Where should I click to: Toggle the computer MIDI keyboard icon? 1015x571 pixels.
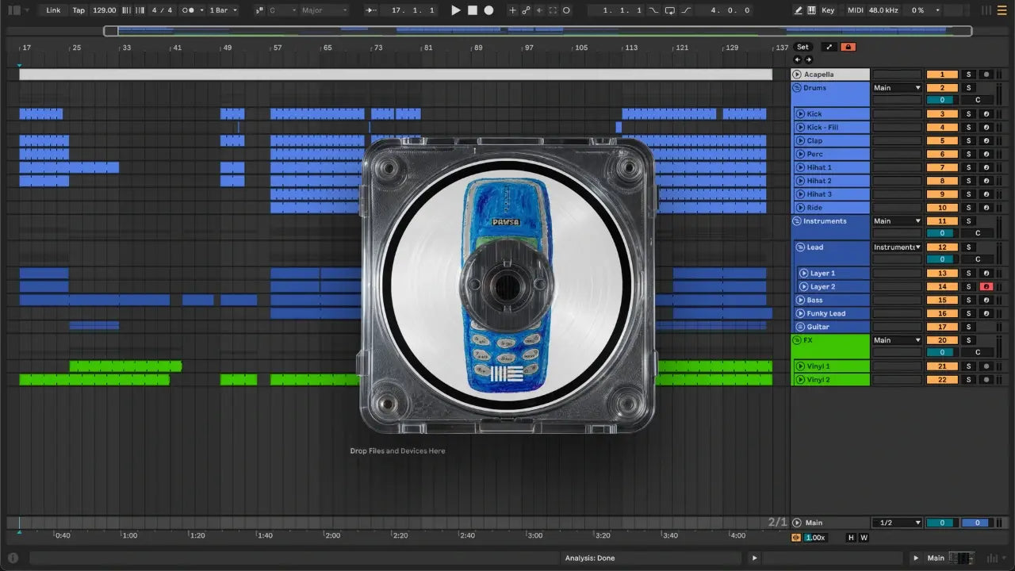pos(811,10)
